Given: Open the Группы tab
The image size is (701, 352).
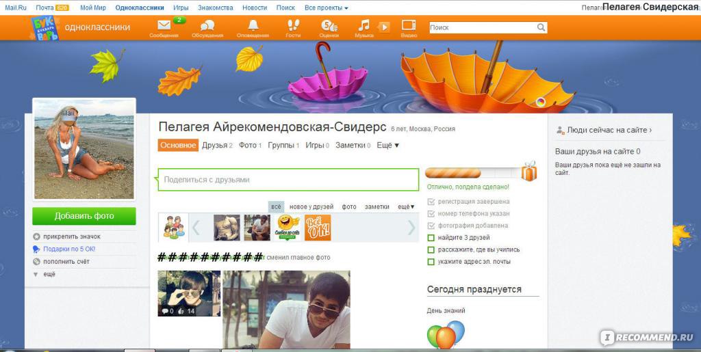Looking at the screenshot, I should click(283, 146).
